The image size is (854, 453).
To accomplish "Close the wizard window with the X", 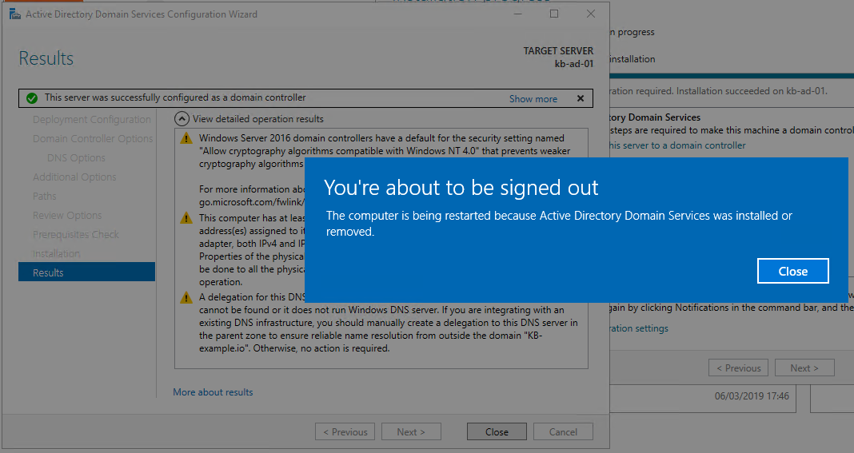I will (591, 14).
